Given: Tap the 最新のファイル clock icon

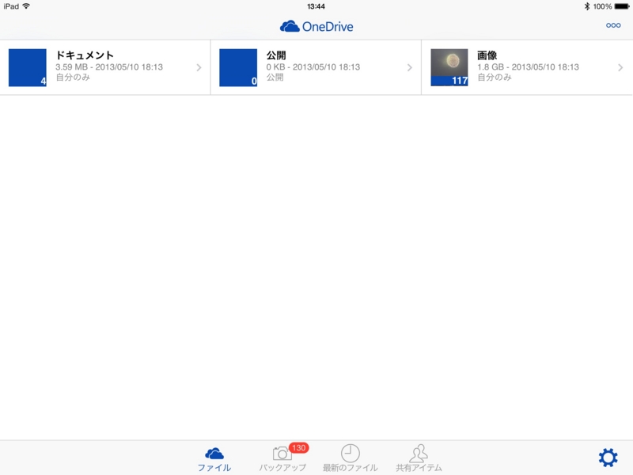Looking at the screenshot, I should tap(351, 454).
